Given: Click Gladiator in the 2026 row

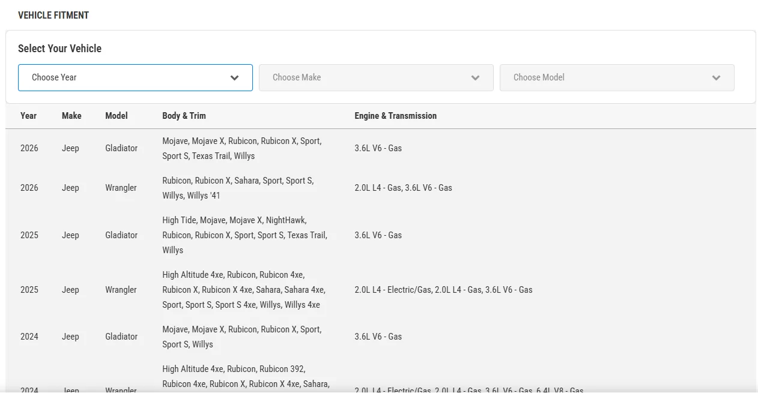Looking at the screenshot, I should (x=121, y=148).
